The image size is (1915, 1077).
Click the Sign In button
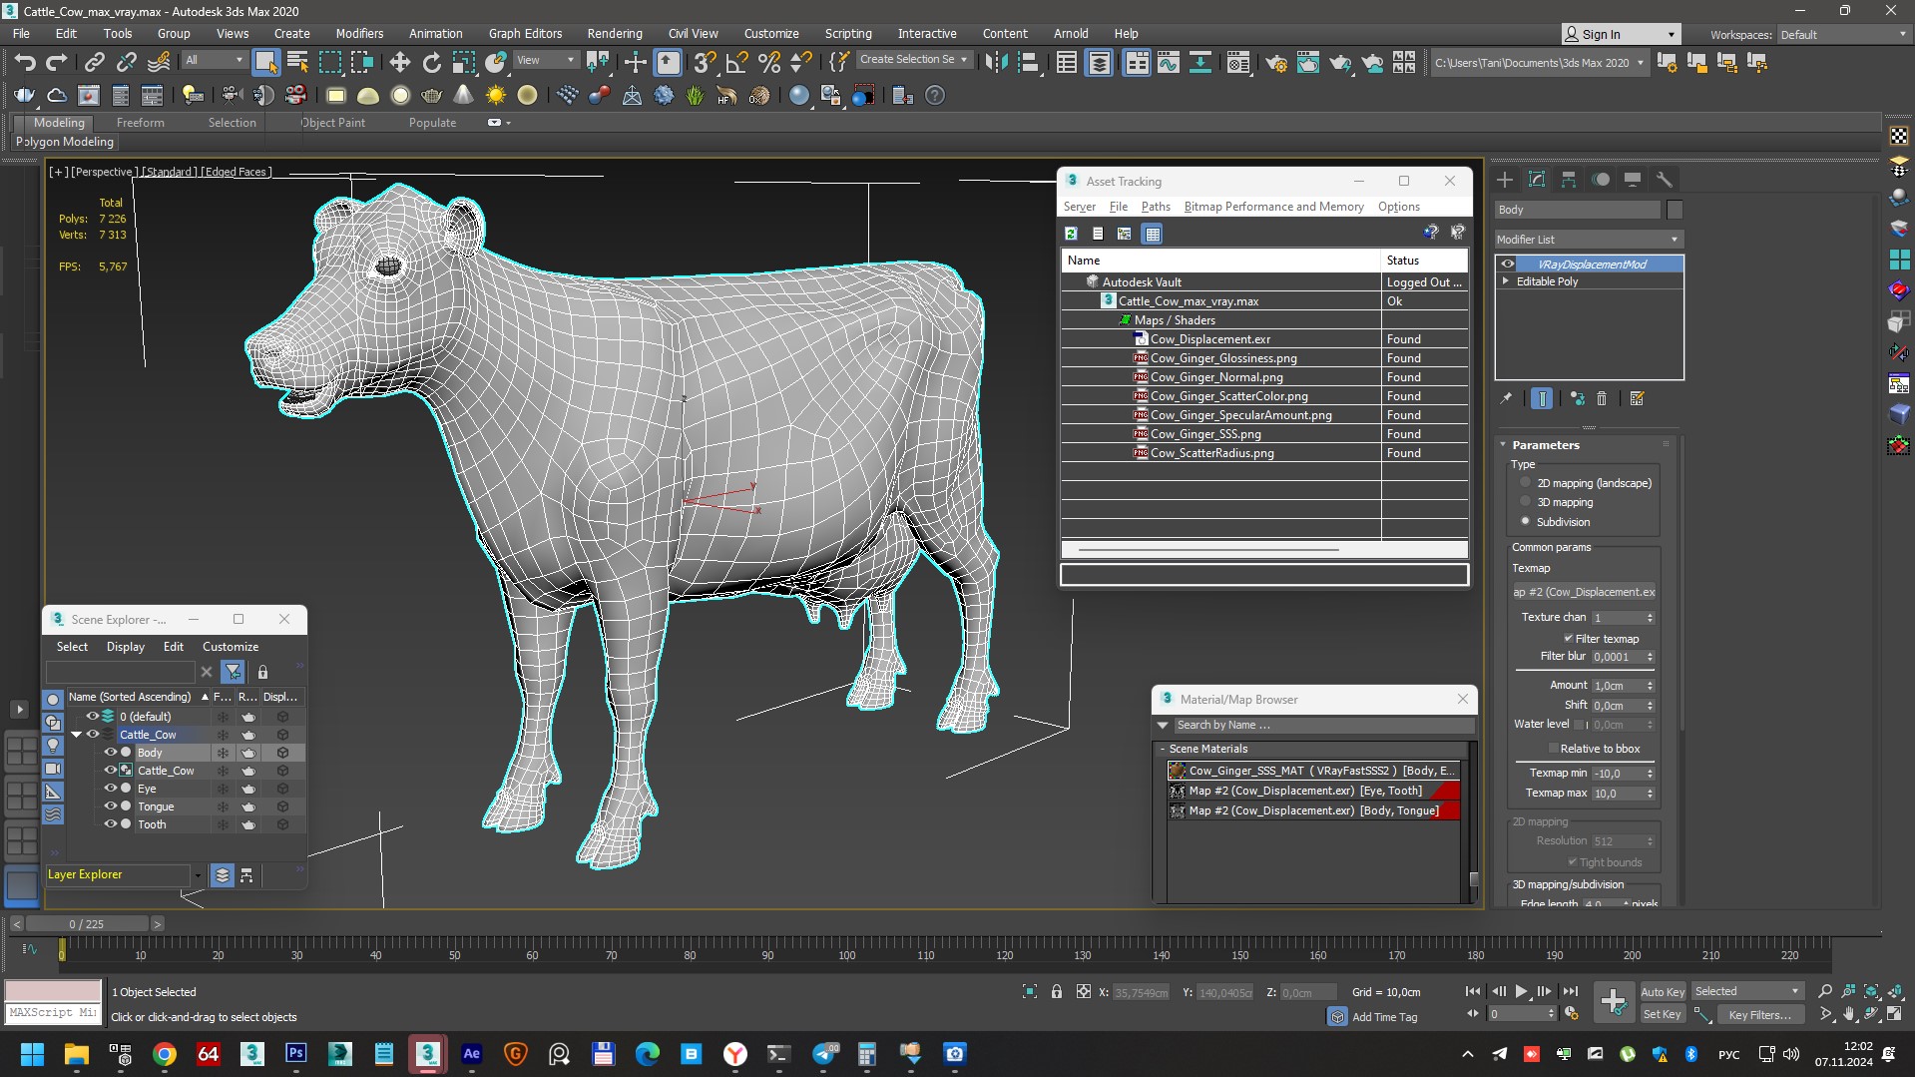(1620, 34)
